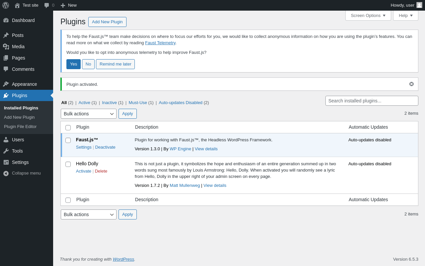Click the Appearance paintbrush icon
425x266 pixels.
pos(6,84)
